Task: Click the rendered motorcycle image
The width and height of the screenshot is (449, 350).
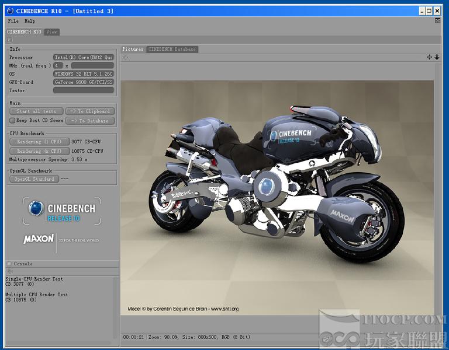Action: point(277,198)
